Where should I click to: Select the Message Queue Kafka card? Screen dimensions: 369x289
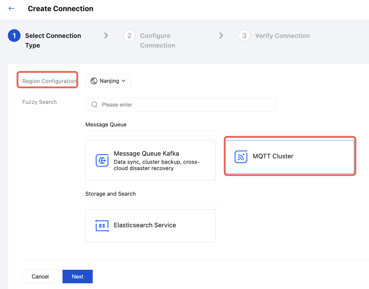tap(150, 160)
